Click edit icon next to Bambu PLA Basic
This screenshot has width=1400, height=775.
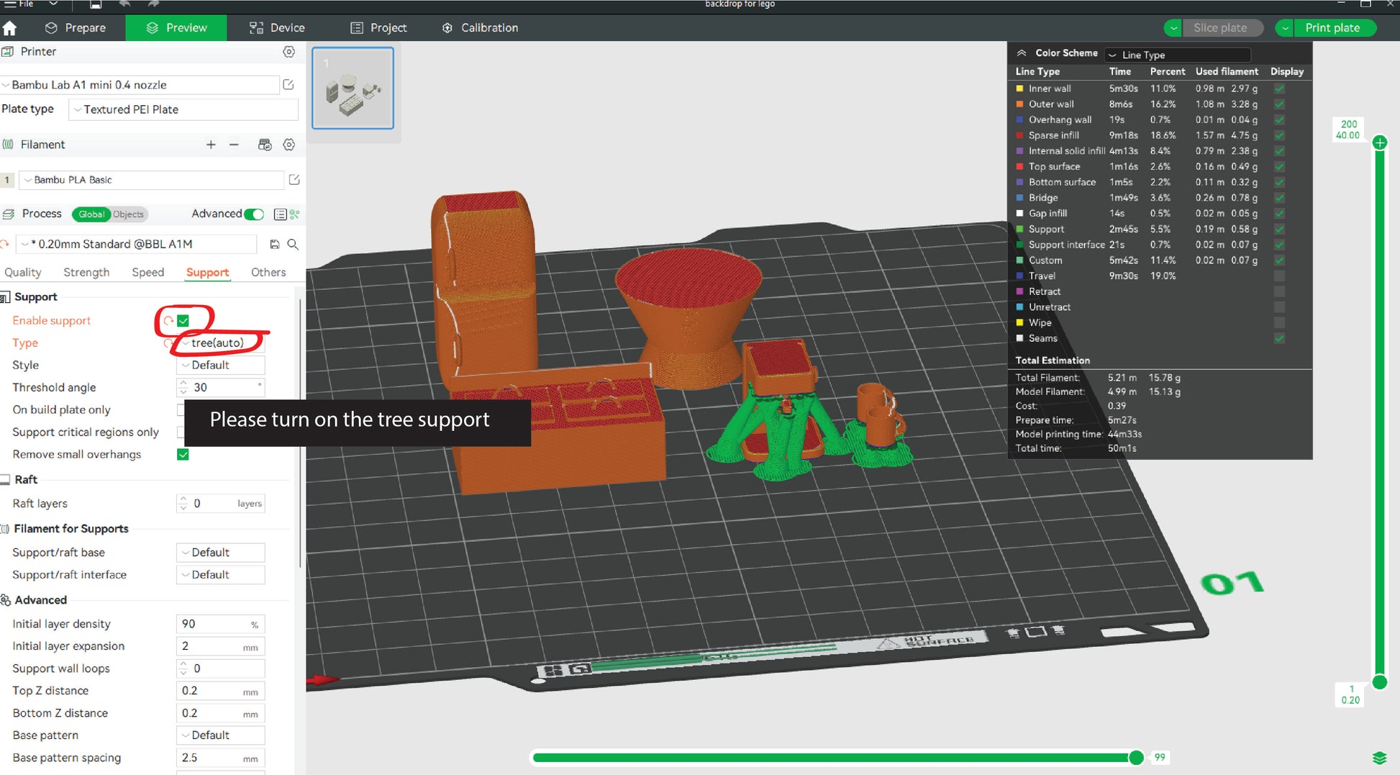pos(294,180)
